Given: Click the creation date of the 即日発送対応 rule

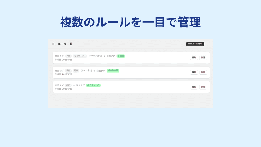Looking at the screenshot, I should 64,89.
